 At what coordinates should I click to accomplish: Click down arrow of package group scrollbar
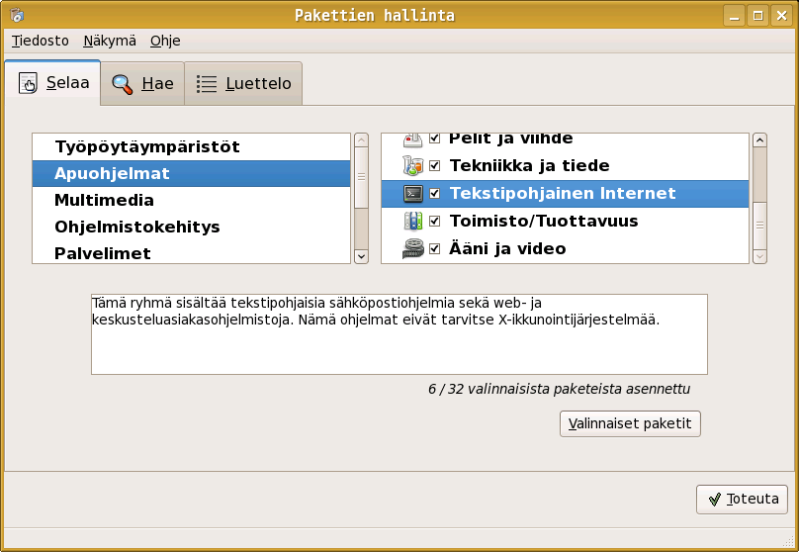click(759, 256)
